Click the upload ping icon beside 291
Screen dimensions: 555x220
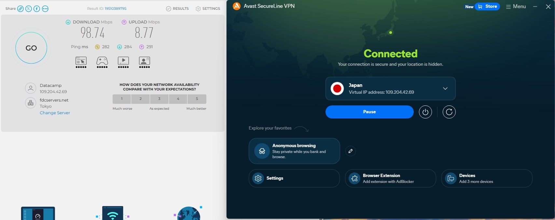pyautogui.click(x=142, y=47)
